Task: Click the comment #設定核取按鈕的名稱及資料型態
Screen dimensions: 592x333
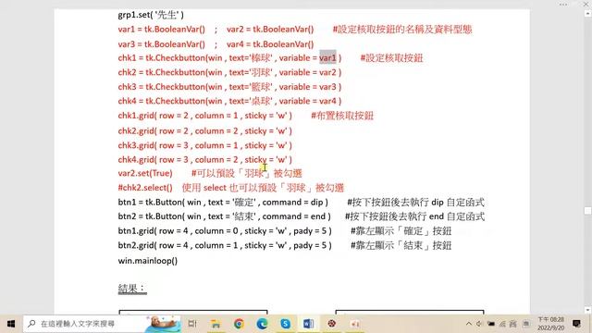Action: (x=402, y=29)
